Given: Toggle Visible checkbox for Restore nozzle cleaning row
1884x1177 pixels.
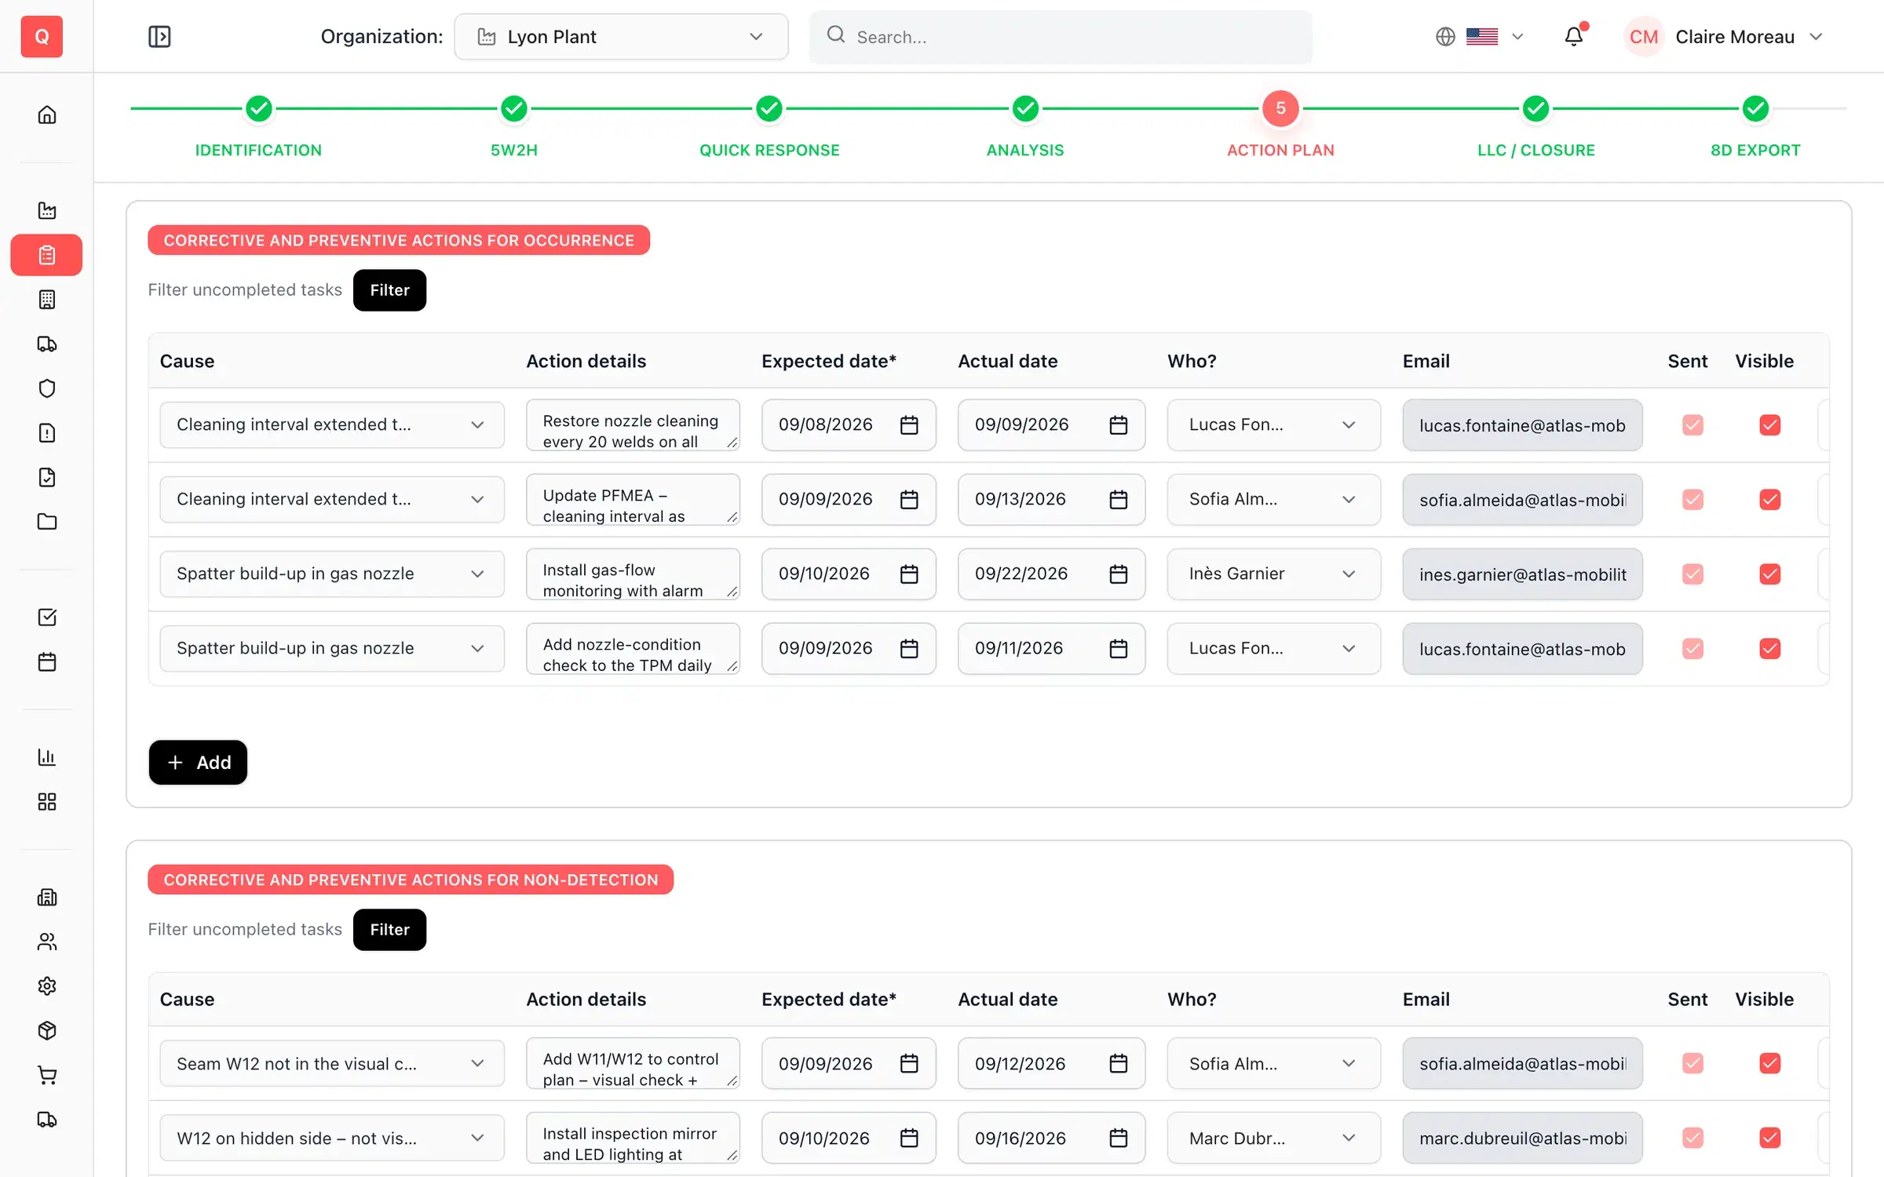Looking at the screenshot, I should (1770, 425).
